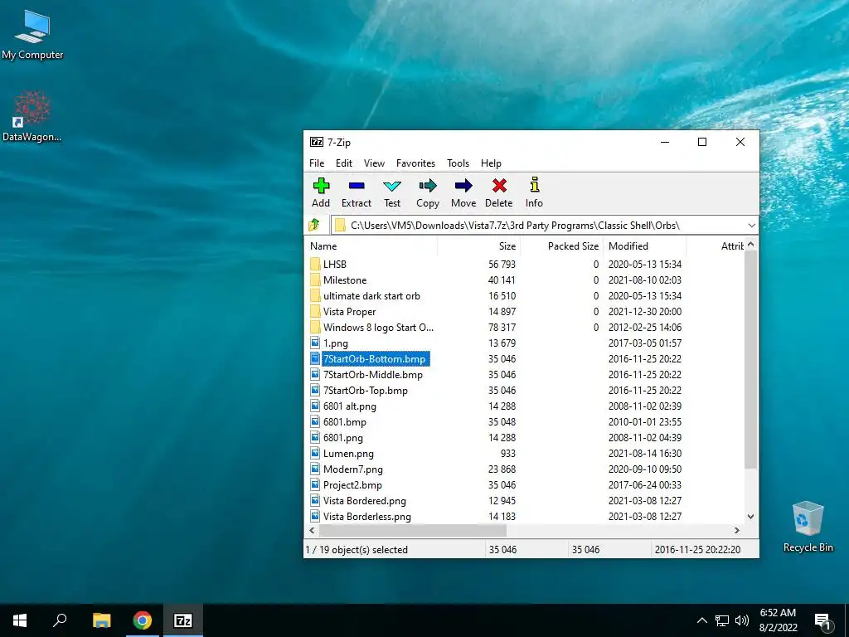
Task: Click the Project2.bmp file icon
Action: tap(315, 484)
